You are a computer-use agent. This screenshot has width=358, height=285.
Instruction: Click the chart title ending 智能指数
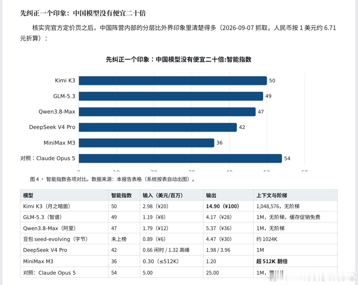(178, 59)
